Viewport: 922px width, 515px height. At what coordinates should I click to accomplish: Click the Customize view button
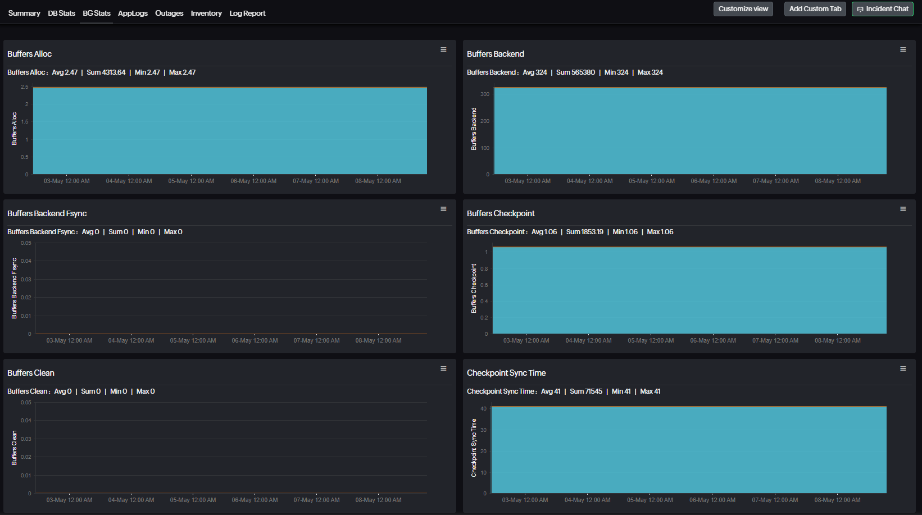coord(743,9)
